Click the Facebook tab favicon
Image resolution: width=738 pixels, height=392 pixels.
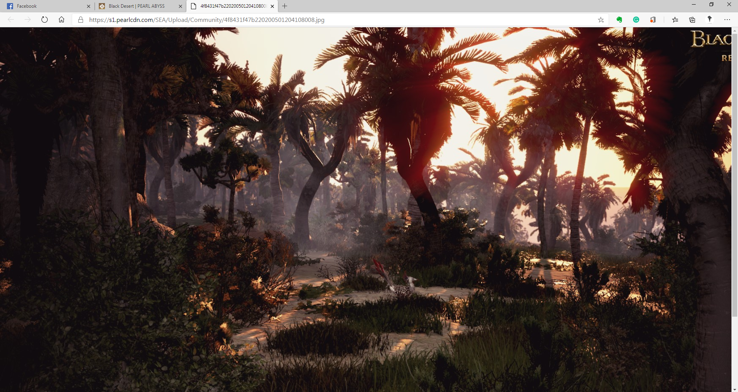[x=10, y=6]
